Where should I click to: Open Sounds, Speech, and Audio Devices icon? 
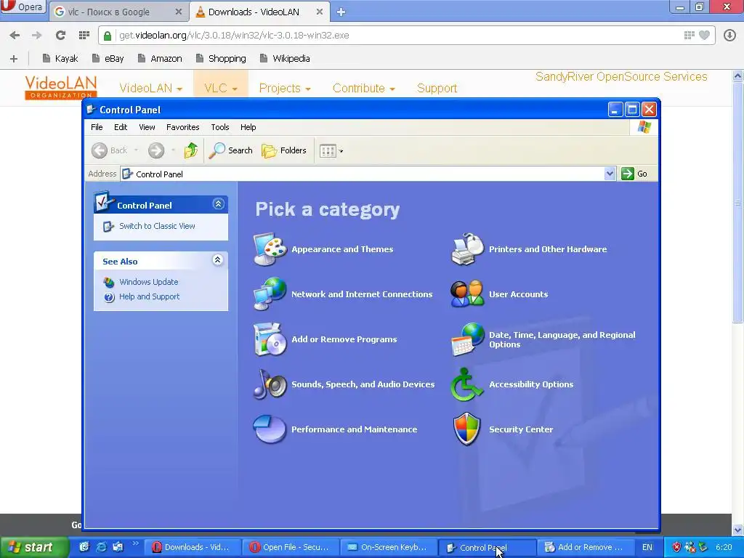coord(270,384)
